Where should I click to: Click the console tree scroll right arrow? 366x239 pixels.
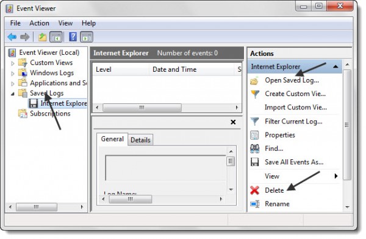[x=82, y=207]
